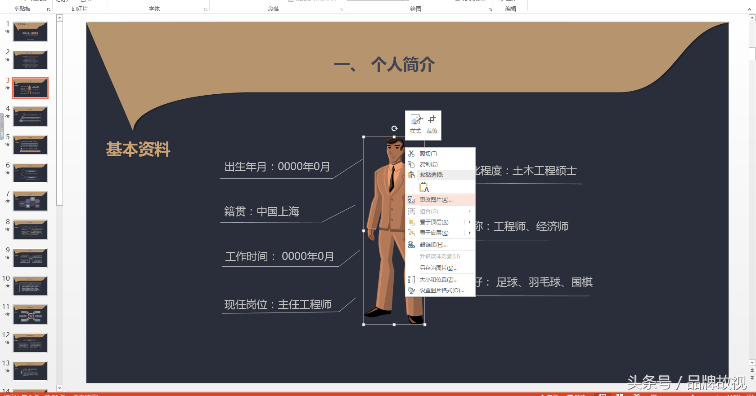Click the text 足球、羽毛球、围棋

tap(544, 282)
